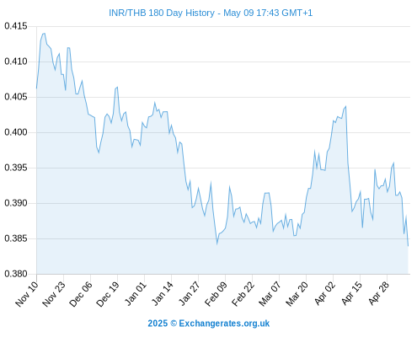Click the 0.400 y-axis value label
This screenshot has width=417, height=337.
click(x=16, y=132)
